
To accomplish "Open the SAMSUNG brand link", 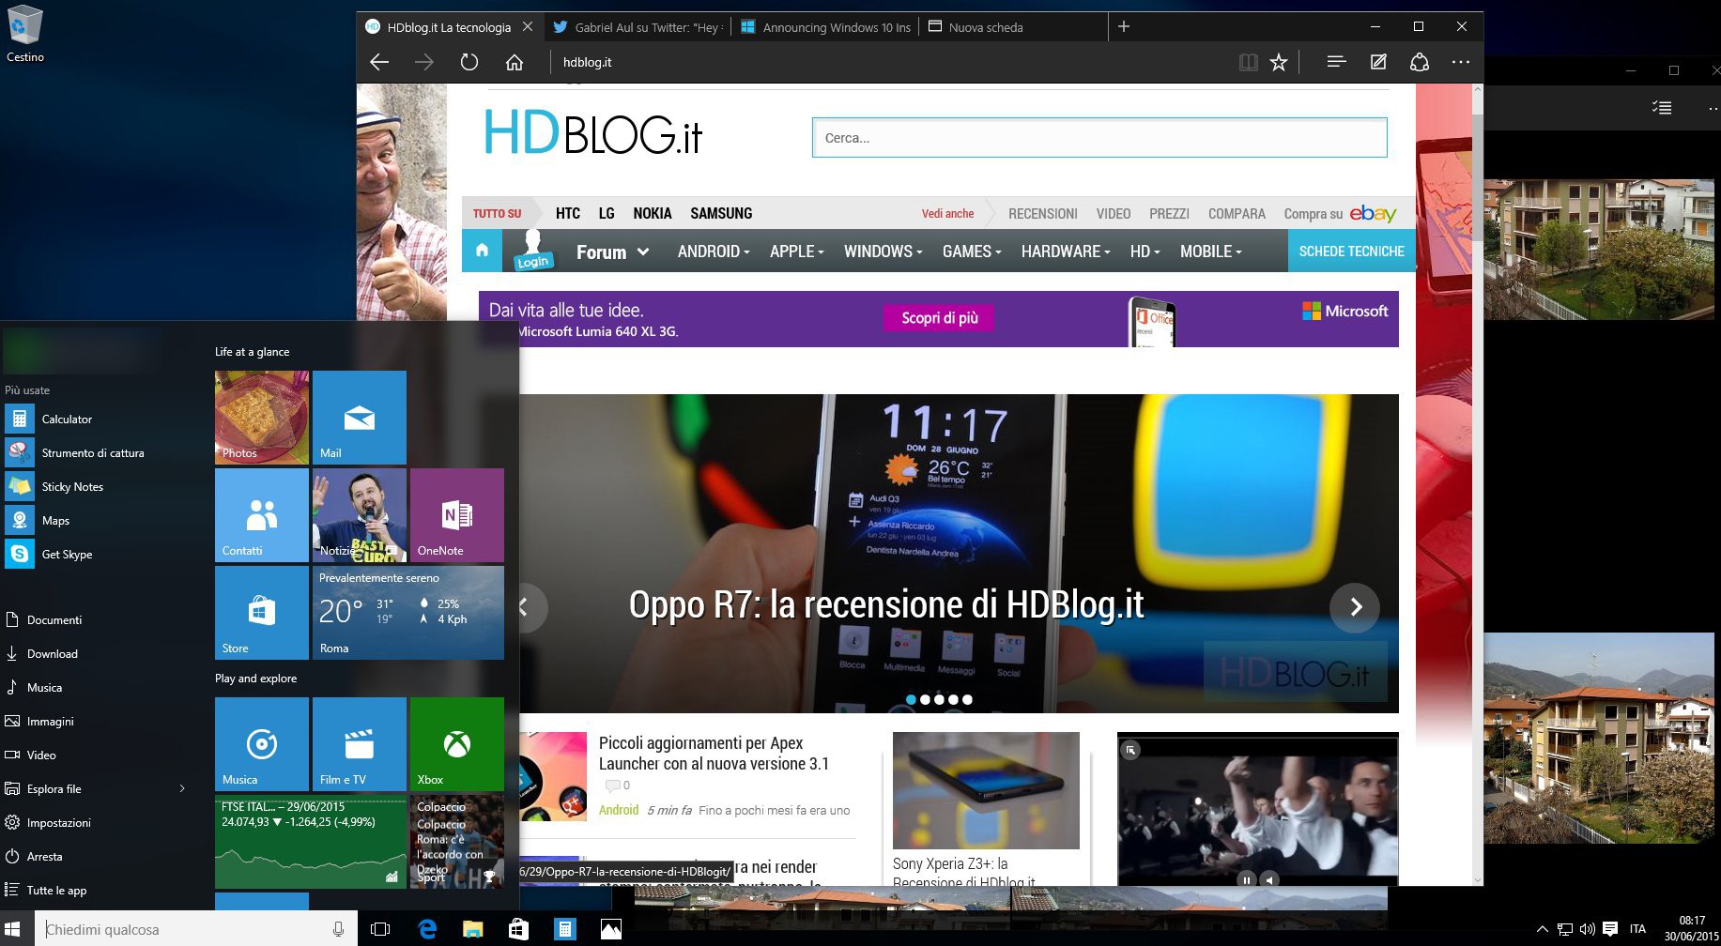I will point(721,213).
